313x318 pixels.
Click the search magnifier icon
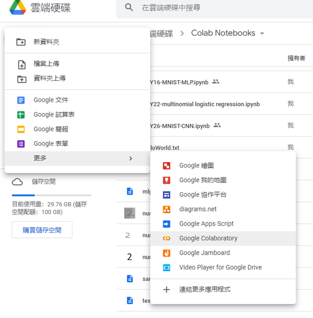pyautogui.click(x=129, y=7)
